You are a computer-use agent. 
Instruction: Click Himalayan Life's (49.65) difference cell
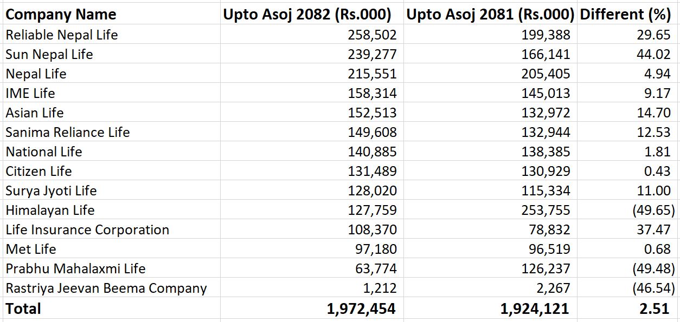coord(653,211)
